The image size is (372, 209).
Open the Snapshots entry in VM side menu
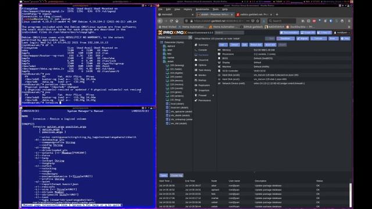202,91
